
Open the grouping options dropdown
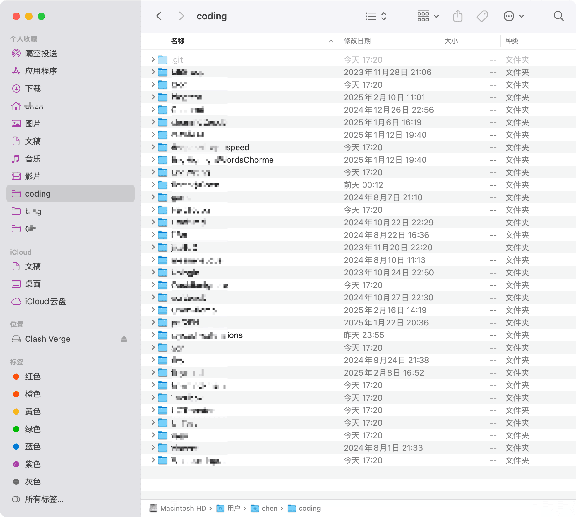(x=427, y=16)
